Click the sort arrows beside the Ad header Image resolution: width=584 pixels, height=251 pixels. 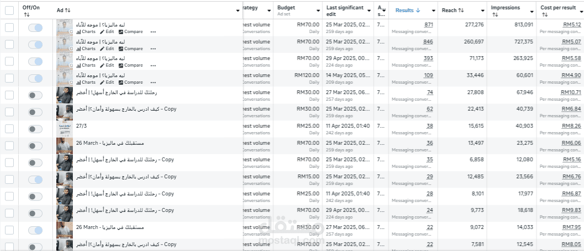[x=67, y=10]
